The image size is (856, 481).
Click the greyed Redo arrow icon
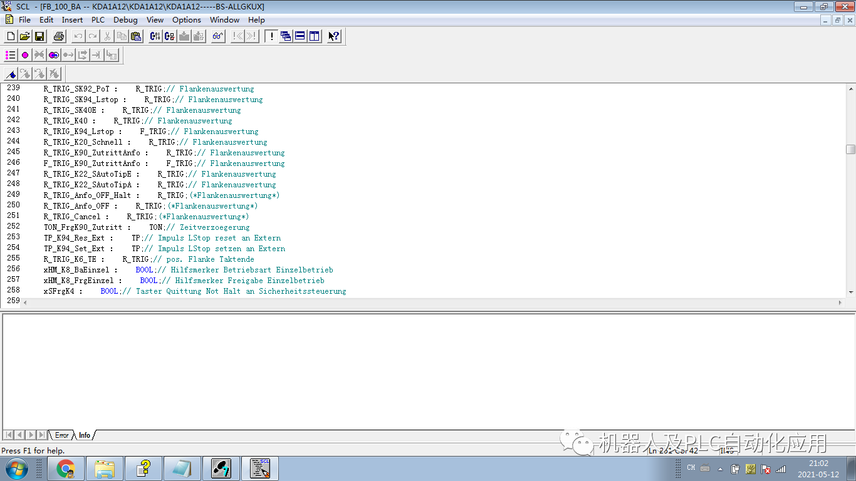coord(93,36)
